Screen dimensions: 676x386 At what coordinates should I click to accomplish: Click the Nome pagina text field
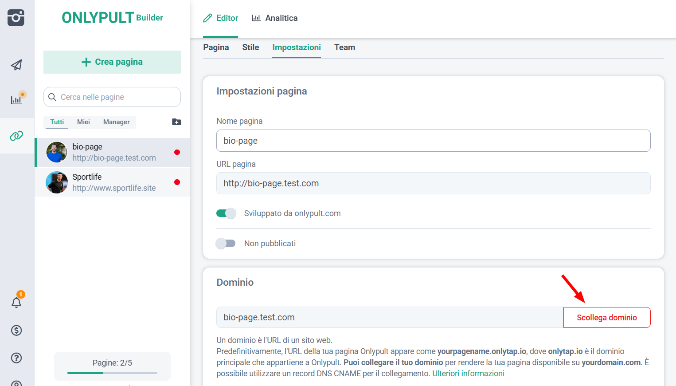(433, 141)
